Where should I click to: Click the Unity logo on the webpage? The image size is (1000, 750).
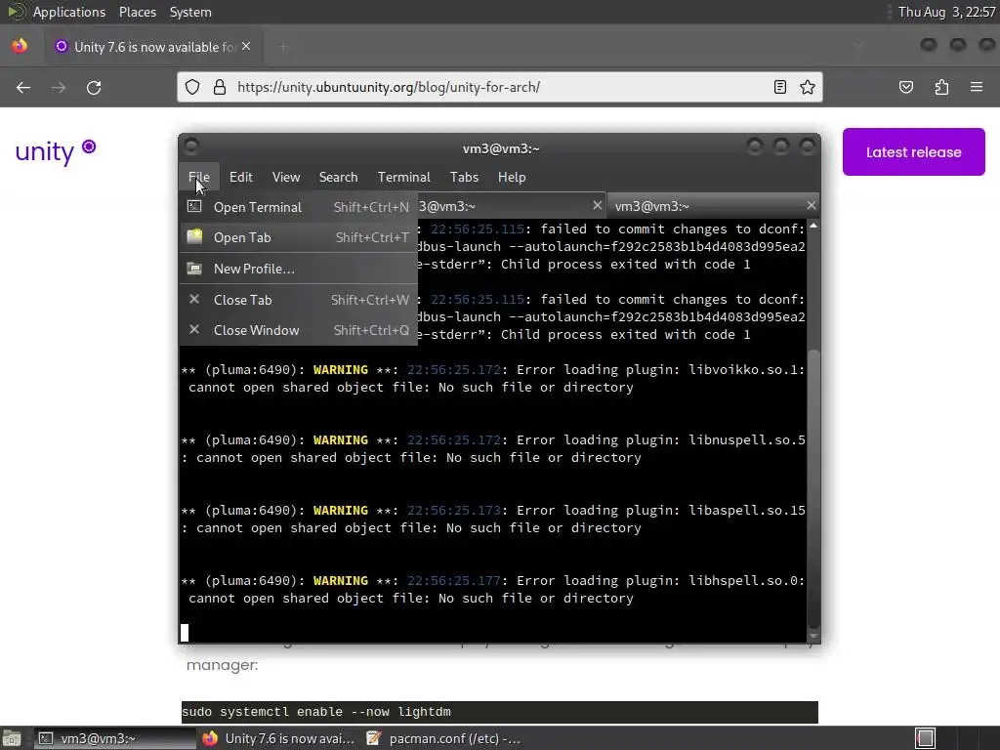coord(56,151)
